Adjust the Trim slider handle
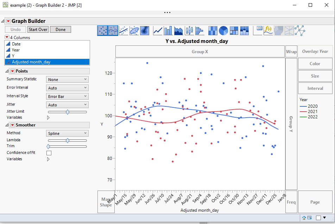The image size is (335, 224). 48,147
